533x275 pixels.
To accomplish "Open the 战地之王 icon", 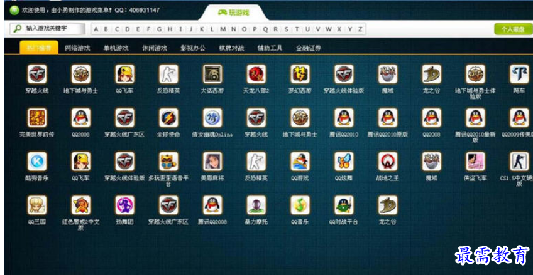I will click(x=388, y=161).
